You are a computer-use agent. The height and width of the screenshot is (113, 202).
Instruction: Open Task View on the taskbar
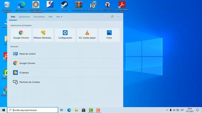click(x=62, y=110)
